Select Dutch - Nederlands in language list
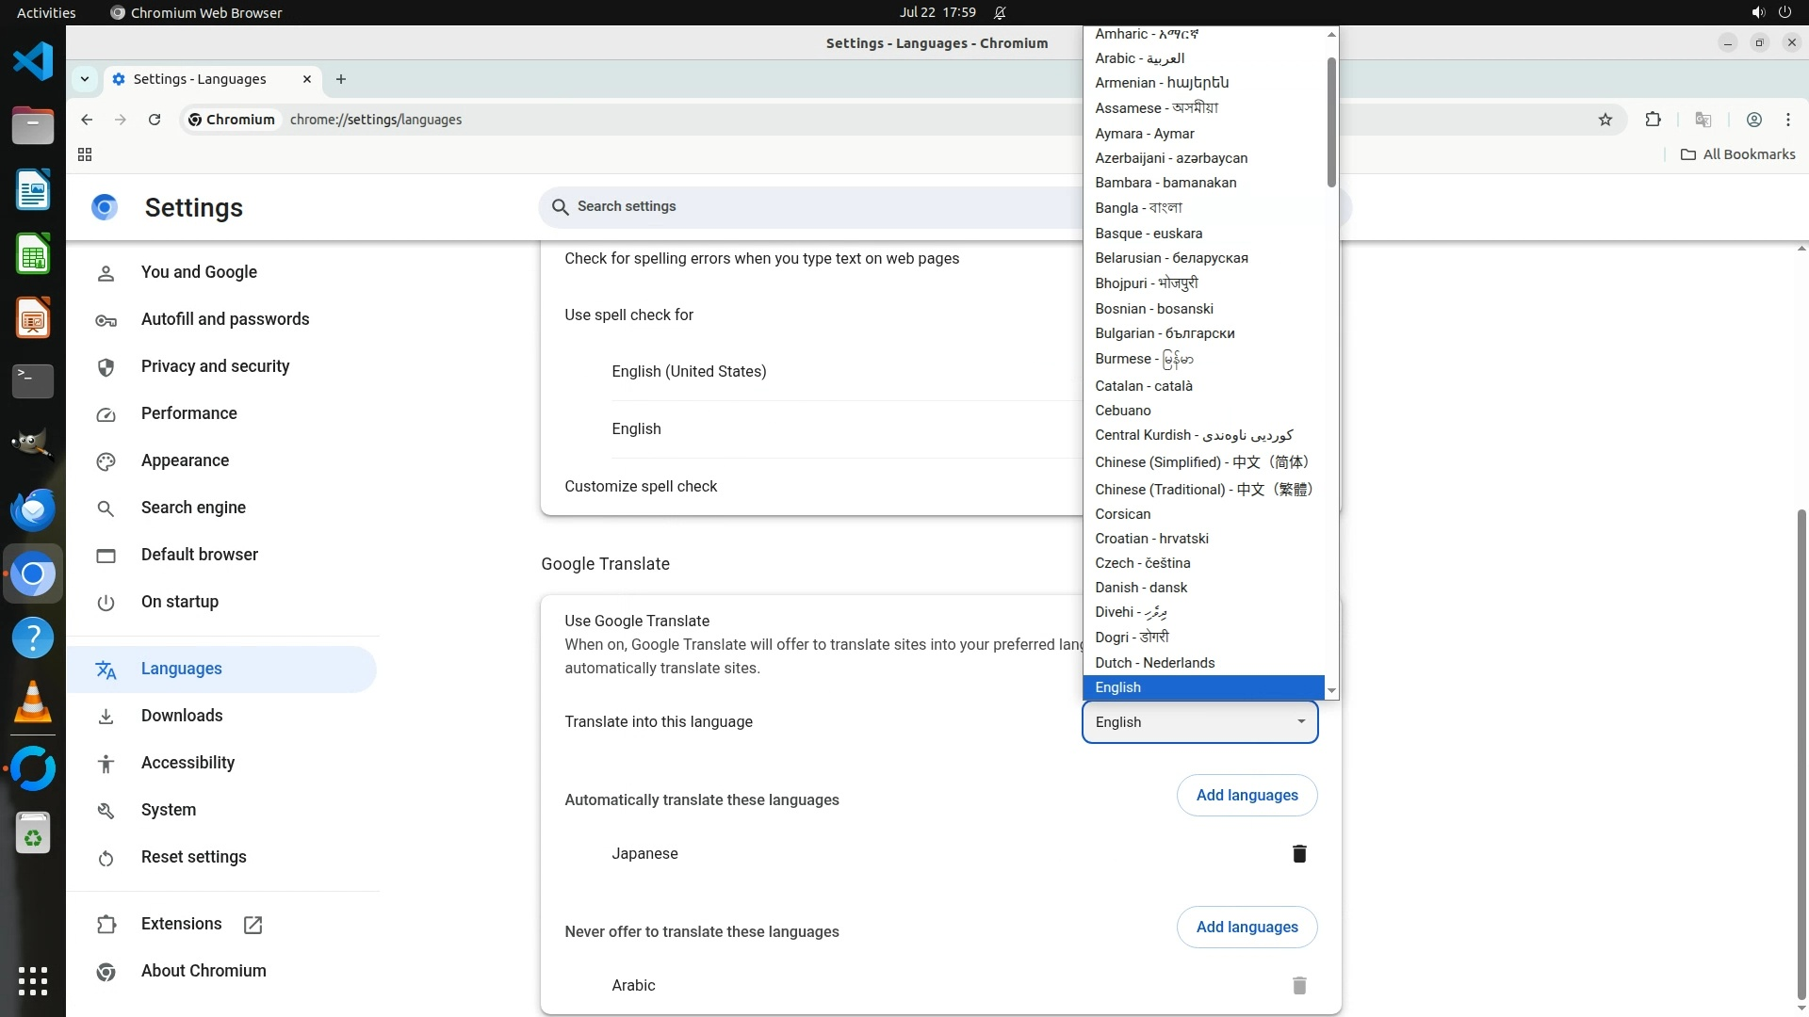The width and height of the screenshot is (1809, 1017). tap(1154, 663)
